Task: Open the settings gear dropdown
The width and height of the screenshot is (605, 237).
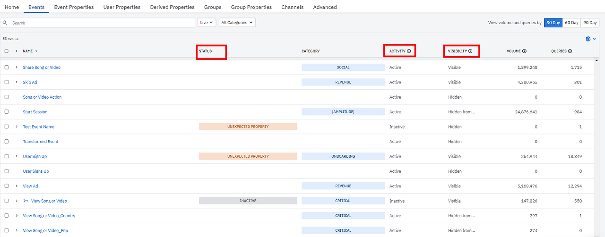Action: pyautogui.click(x=590, y=39)
